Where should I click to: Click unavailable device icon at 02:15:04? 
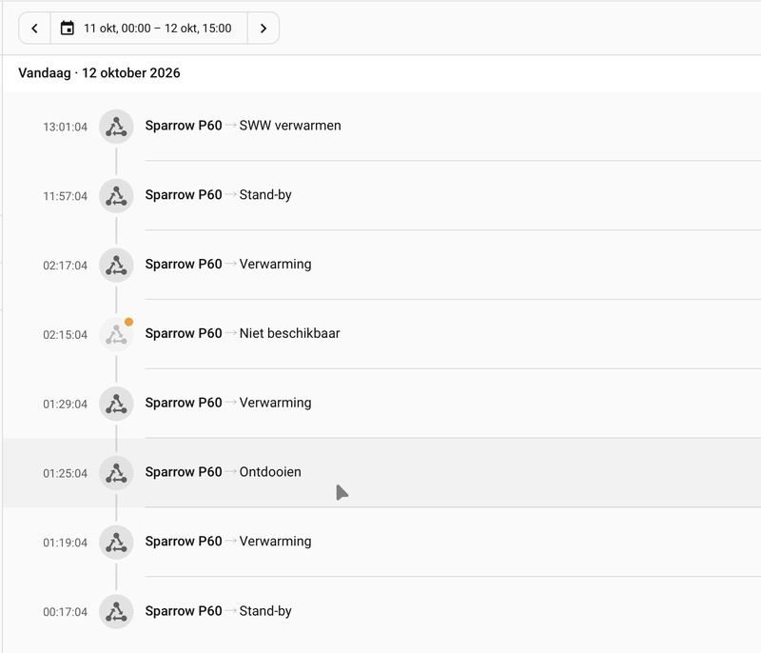coord(116,334)
